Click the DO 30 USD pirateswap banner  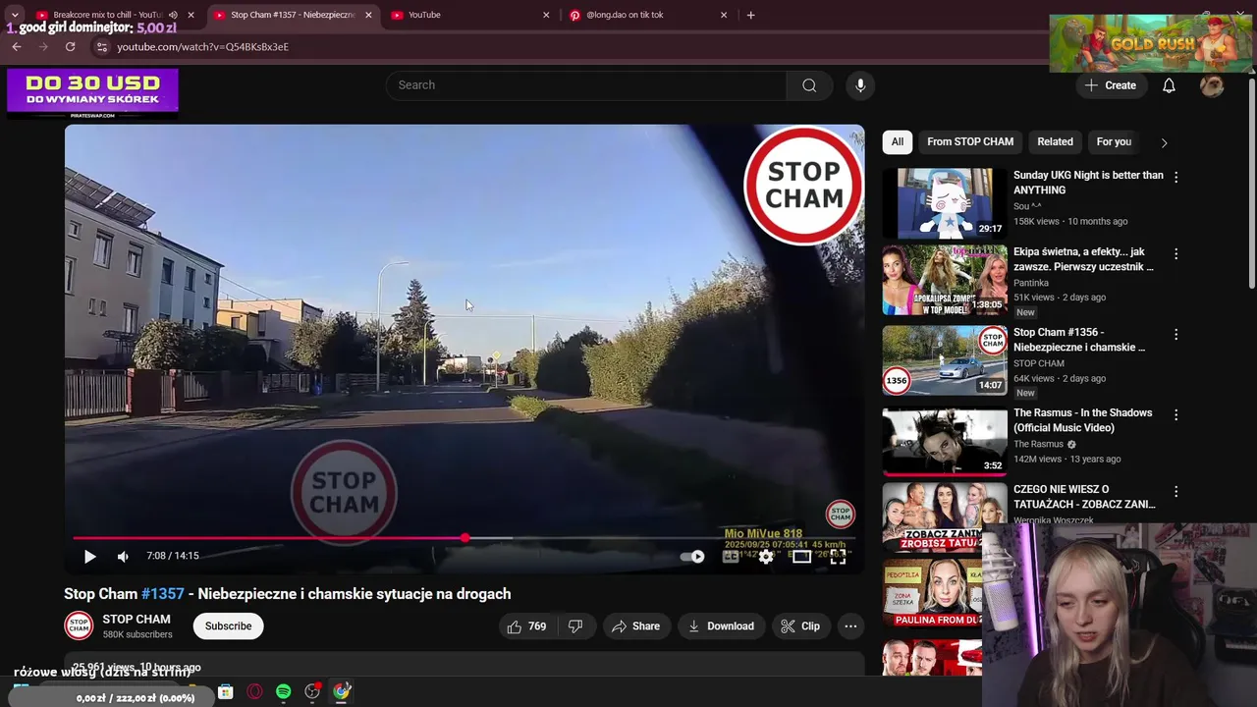pos(92,93)
